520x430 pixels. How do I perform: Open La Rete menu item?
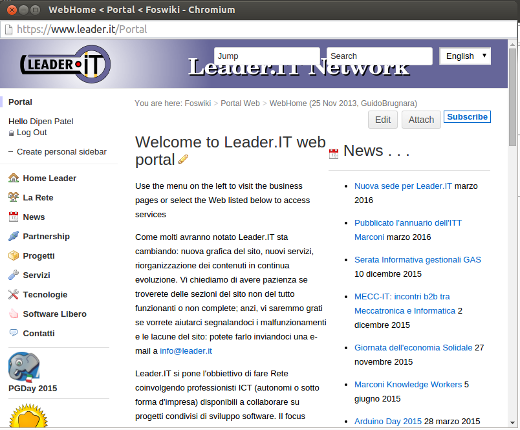[x=38, y=198]
